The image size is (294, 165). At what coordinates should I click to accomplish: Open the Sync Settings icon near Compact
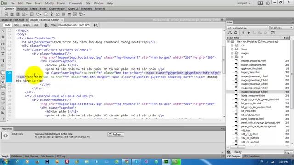(260, 3)
